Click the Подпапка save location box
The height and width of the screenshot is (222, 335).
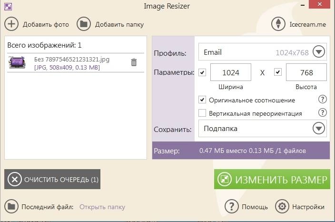[262, 128]
